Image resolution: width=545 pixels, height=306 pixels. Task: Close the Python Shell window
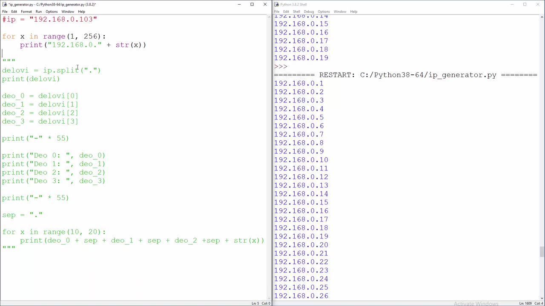(538, 4)
